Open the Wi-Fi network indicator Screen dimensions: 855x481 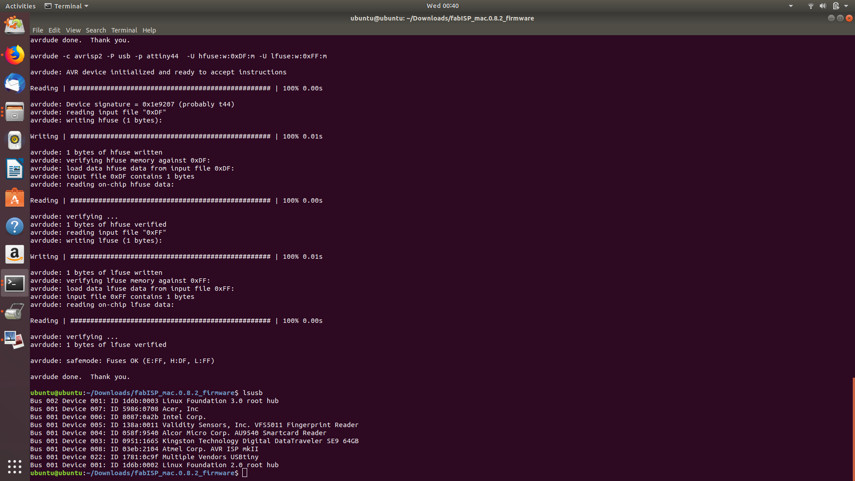click(810, 6)
